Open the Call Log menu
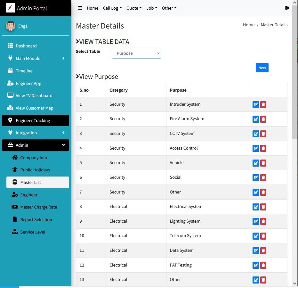The height and width of the screenshot is (288, 298). [x=112, y=8]
